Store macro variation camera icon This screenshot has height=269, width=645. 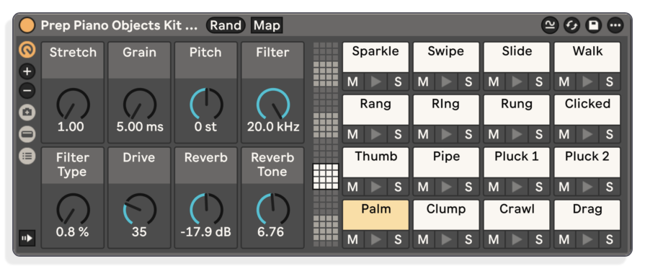(x=27, y=113)
